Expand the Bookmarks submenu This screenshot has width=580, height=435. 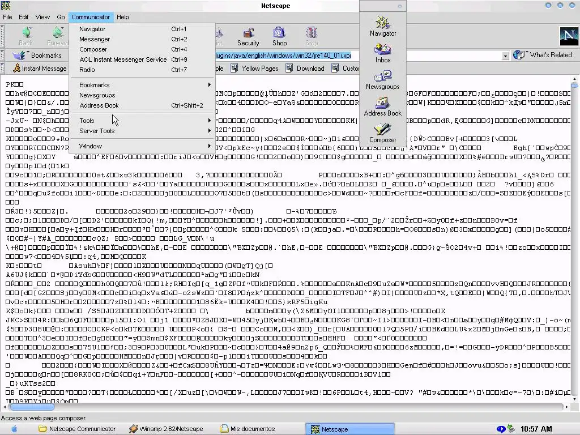[142, 85]
